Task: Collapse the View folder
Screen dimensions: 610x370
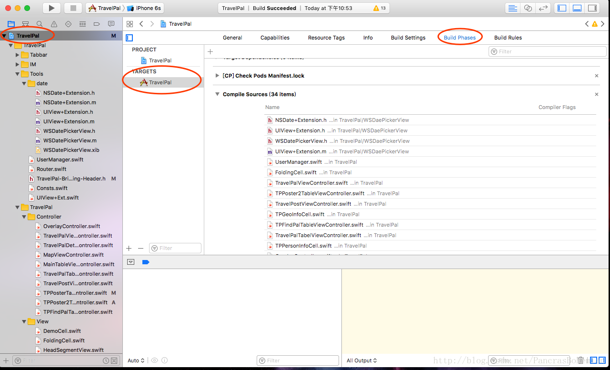Action: point(24,321)
